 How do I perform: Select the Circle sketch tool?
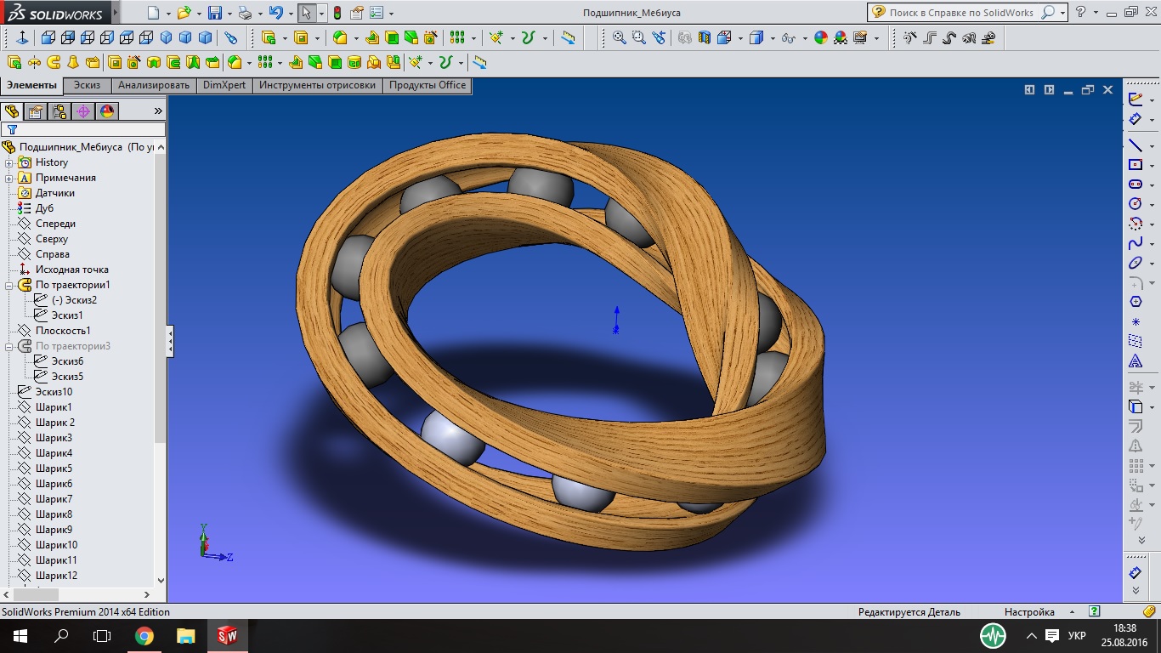pyautogui.click(x=1136, y=204)
